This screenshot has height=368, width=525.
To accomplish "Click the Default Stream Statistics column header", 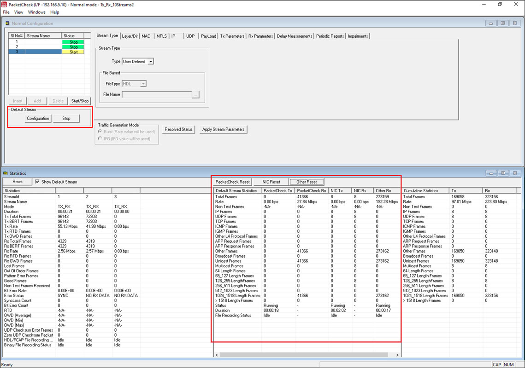I will 238,190.
